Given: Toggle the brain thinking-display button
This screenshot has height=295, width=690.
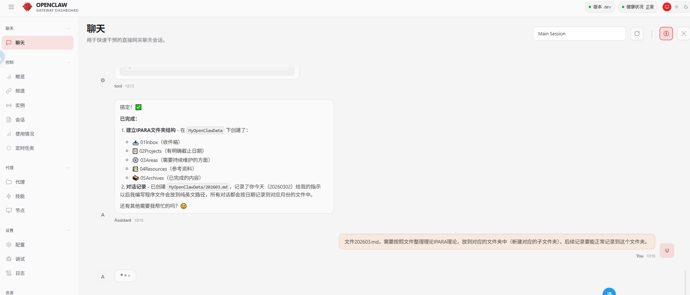Looking at the screenshot, I should [x=666, y=34].
